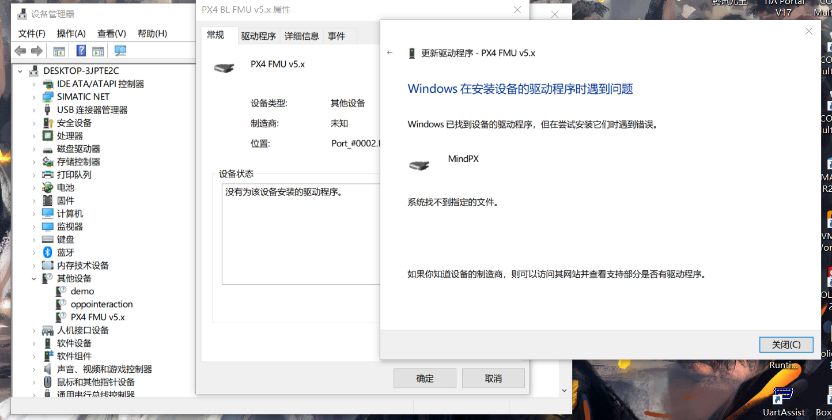Toggle the console tree toolbar icon
Image resolution: width=832 pixels, height=420 pixels.
59,51
